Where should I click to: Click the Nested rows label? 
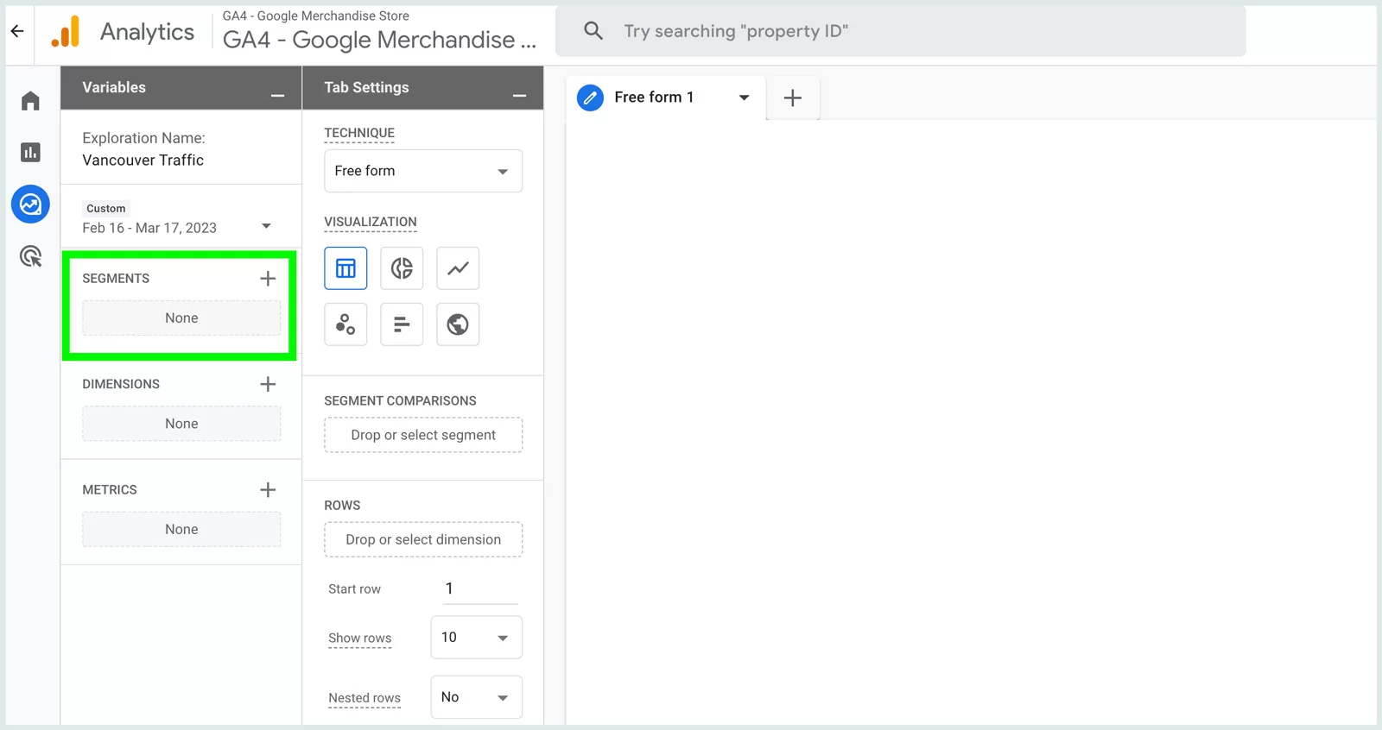tap(365, 698)
